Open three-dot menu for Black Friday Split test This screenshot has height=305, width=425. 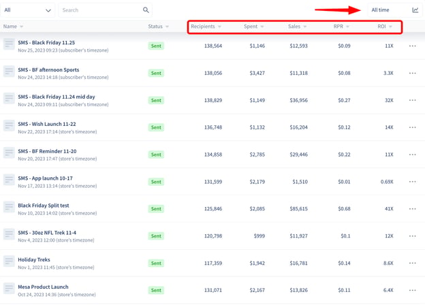413,208
